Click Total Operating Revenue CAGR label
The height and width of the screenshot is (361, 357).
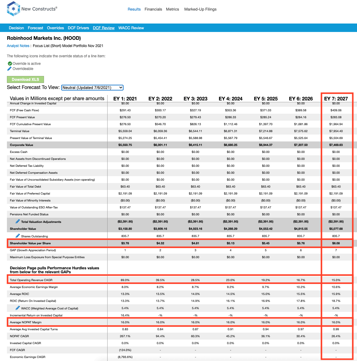coord(31,280)
